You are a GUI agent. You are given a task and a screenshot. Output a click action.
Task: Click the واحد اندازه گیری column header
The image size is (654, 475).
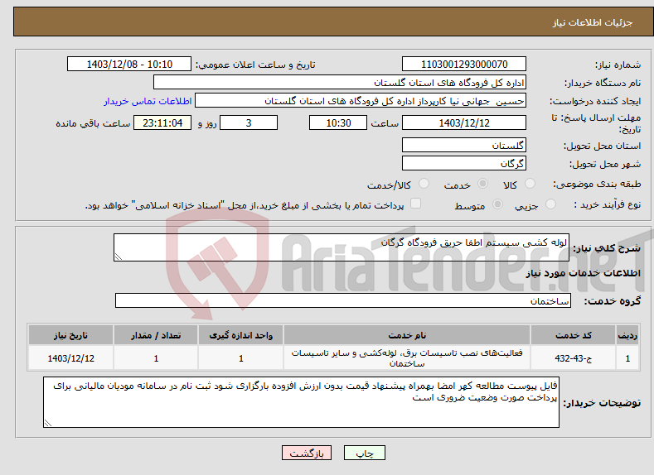pyautogui.click(x=240, y=335)
